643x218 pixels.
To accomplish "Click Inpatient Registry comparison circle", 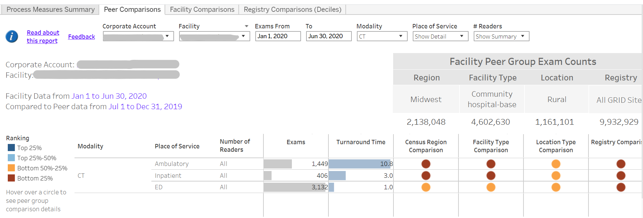I will 621,175.
